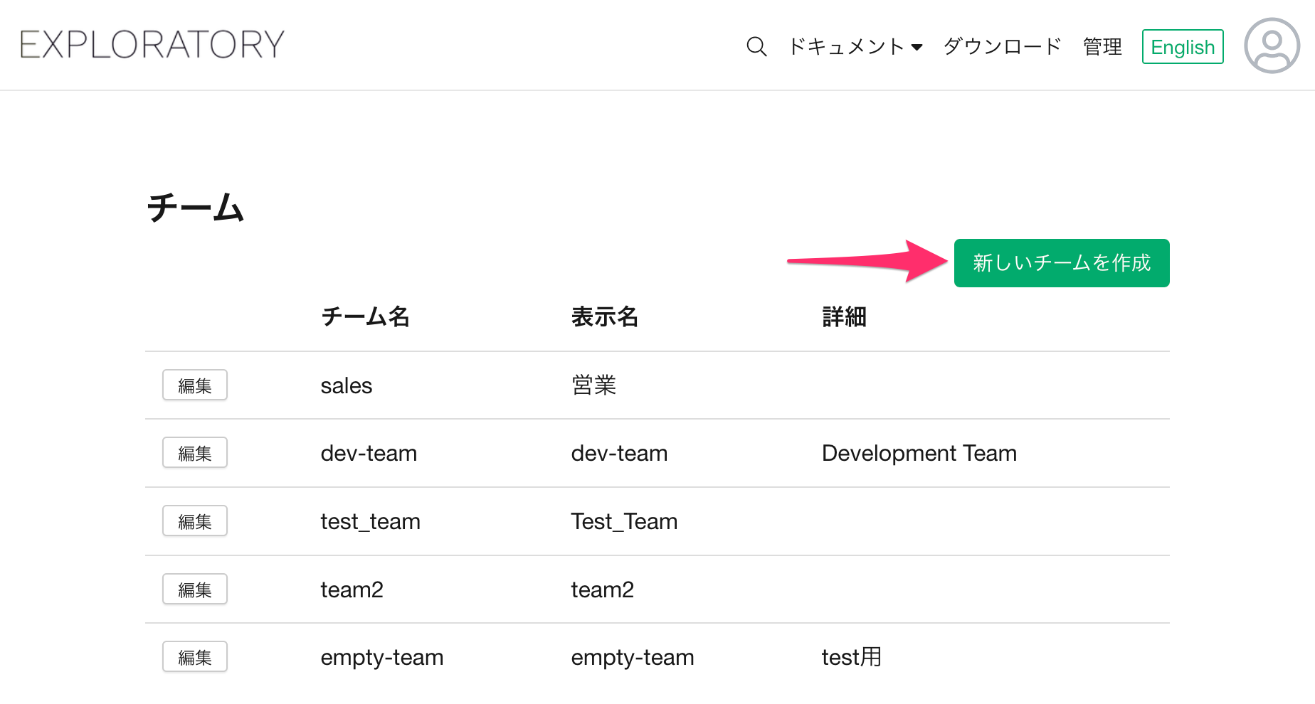Click 編集 for the sales team
Screen dimensions: 1315x704
point(195,385)
